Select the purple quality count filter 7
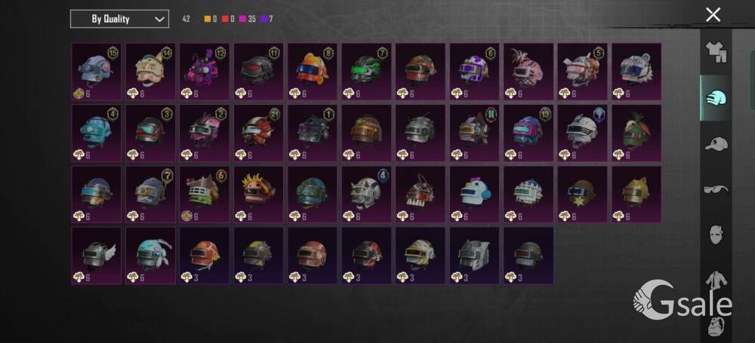The height and width of the screenshot is (343, 755). coord(267,20)
